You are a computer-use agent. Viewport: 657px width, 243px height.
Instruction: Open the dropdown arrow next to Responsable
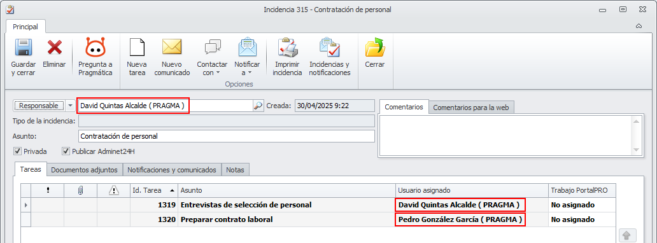pyautogui.click(x=71, y=106)
